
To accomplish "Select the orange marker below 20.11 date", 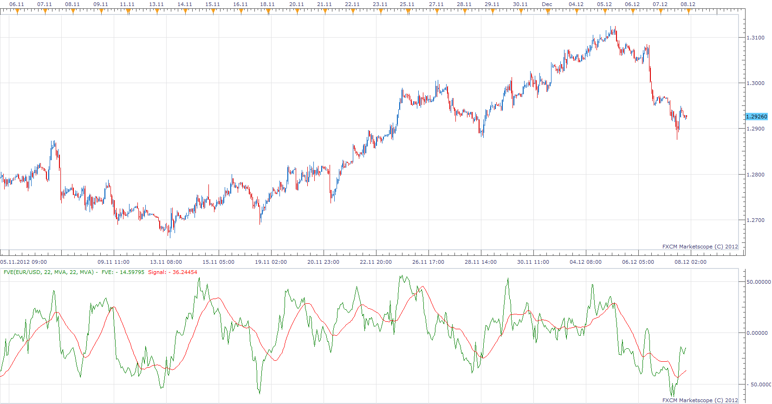I will coord(297,11).
